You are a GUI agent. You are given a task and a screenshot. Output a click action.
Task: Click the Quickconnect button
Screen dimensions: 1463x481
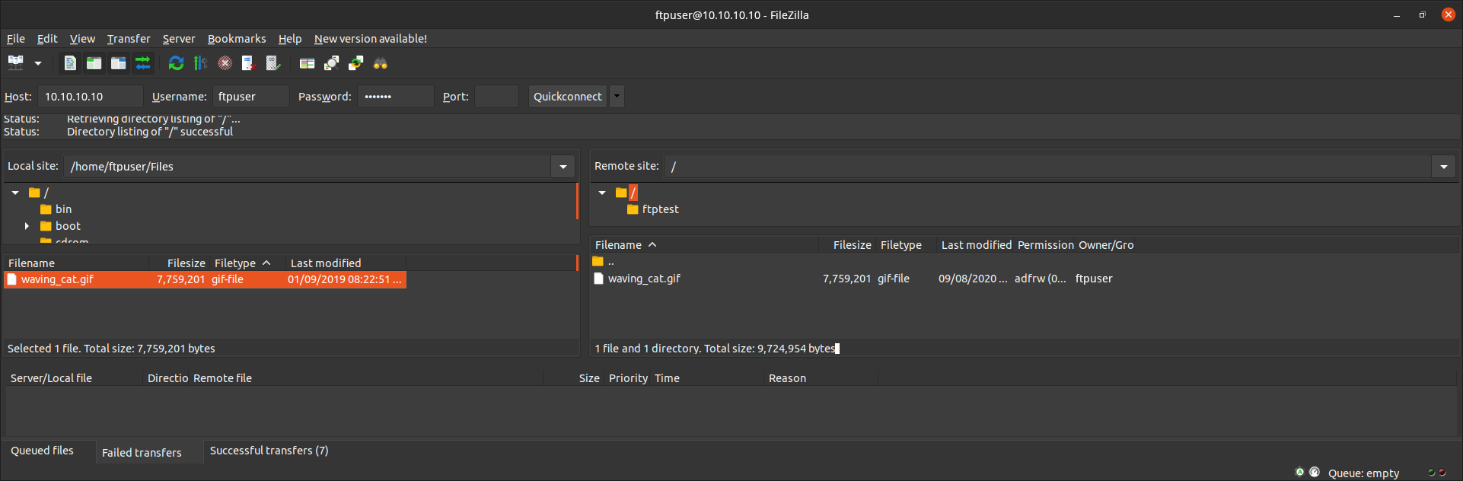tap(567, 97)
